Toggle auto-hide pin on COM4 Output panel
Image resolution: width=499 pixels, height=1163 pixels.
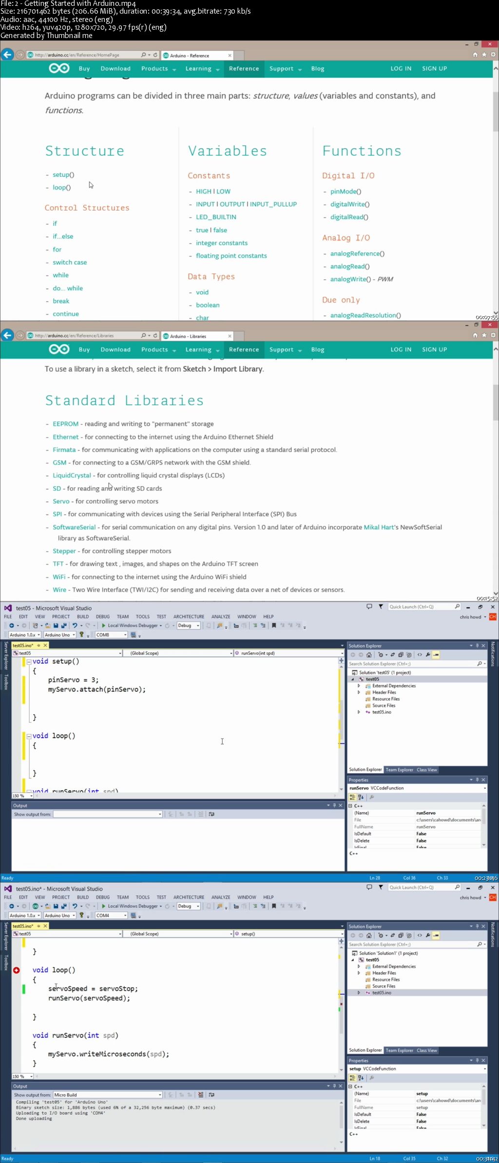(x=334, y=1086)
